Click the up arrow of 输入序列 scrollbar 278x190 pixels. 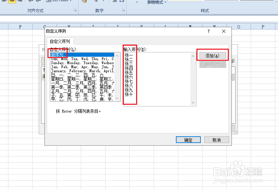pos(193,56)
